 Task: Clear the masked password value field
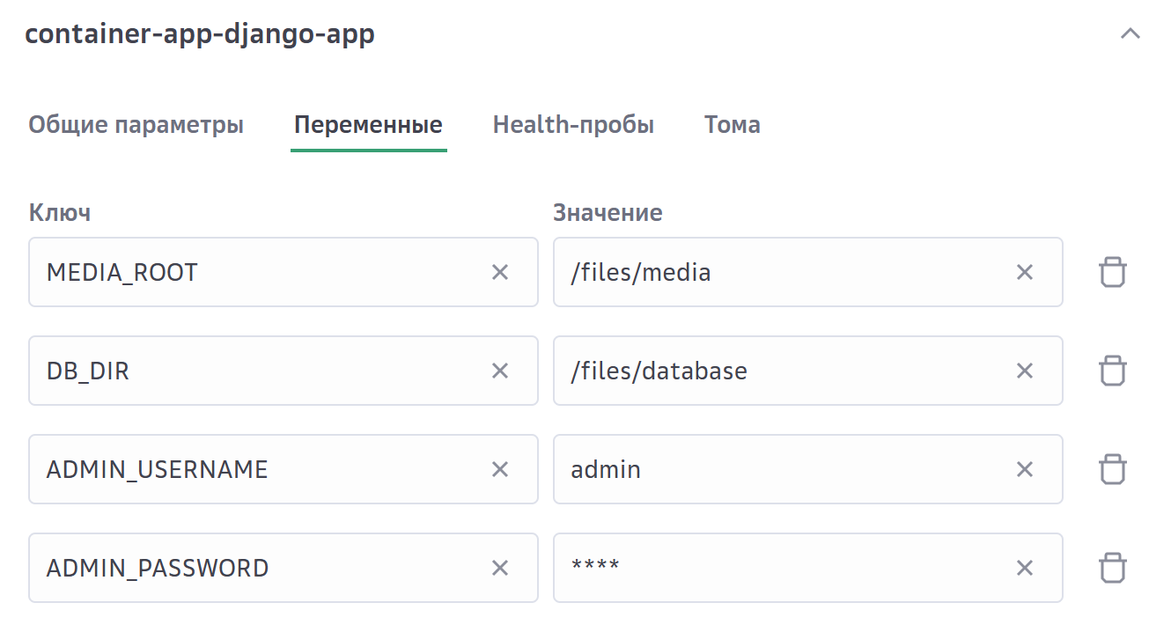click(1025, 569)
